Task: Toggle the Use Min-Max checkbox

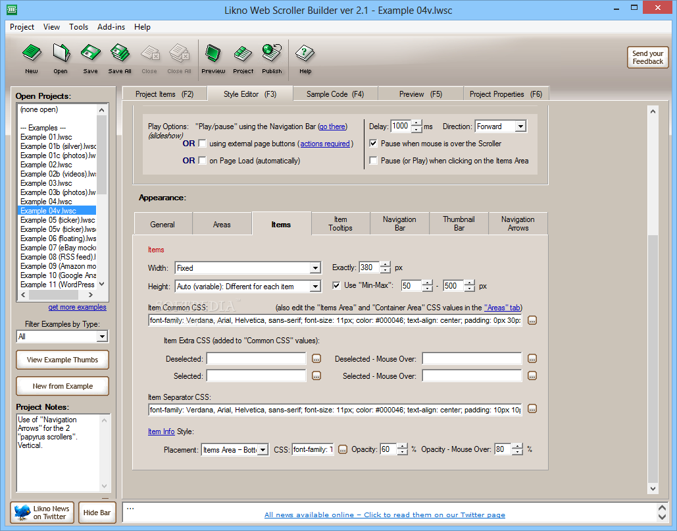Action: (336, 285)
